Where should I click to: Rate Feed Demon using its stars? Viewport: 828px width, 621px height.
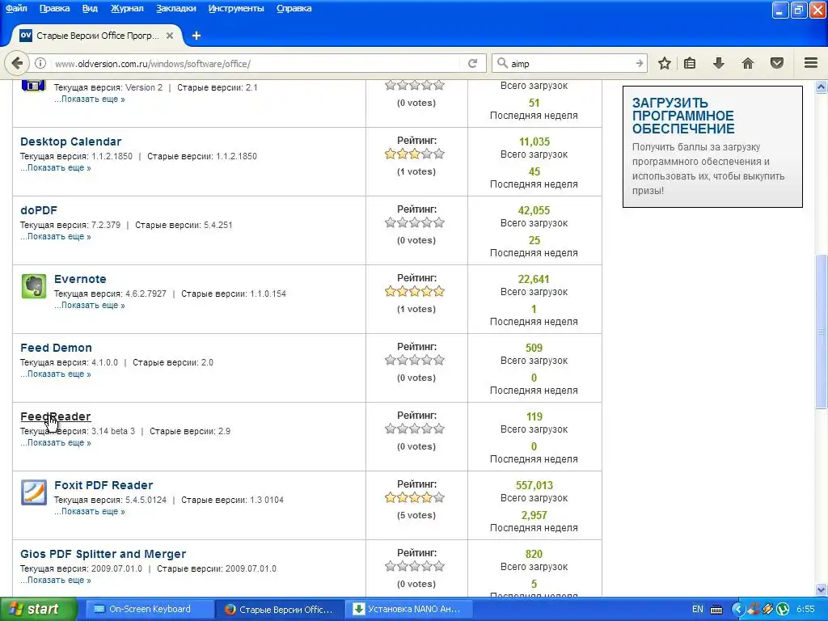point(415,360)
